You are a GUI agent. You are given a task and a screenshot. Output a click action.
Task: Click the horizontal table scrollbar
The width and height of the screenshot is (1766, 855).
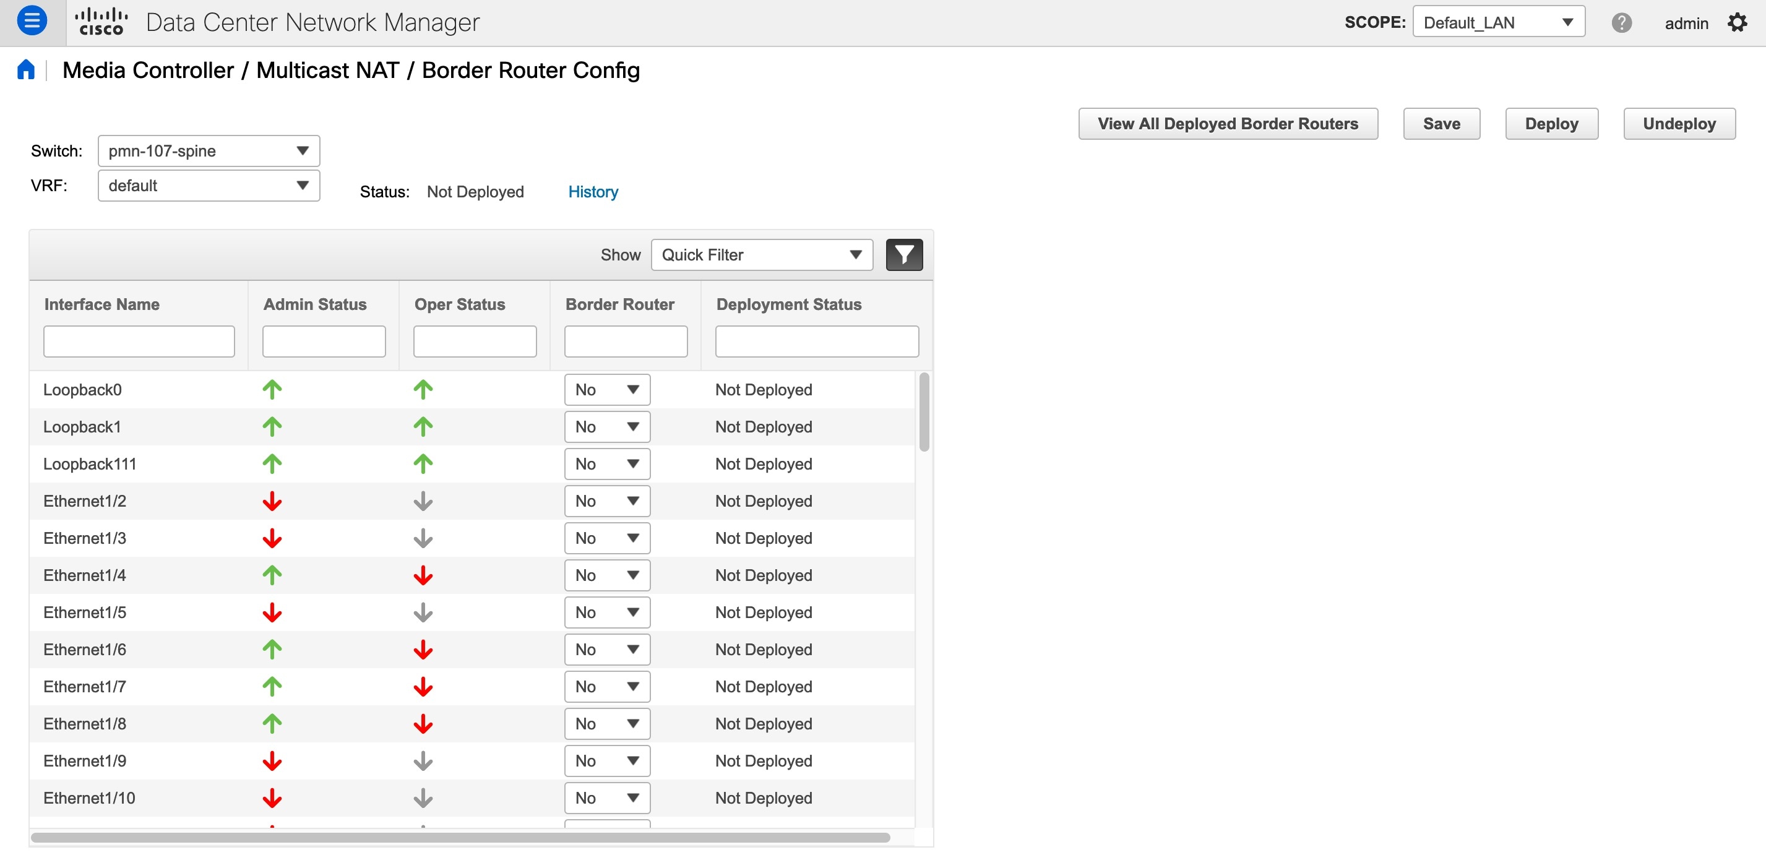click(x=461, y=838)
